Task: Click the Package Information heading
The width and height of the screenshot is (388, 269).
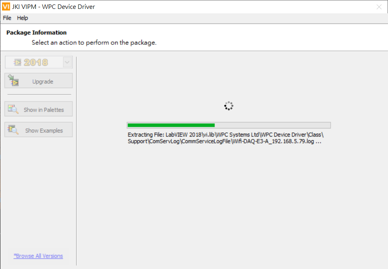Action: point(36,33)
